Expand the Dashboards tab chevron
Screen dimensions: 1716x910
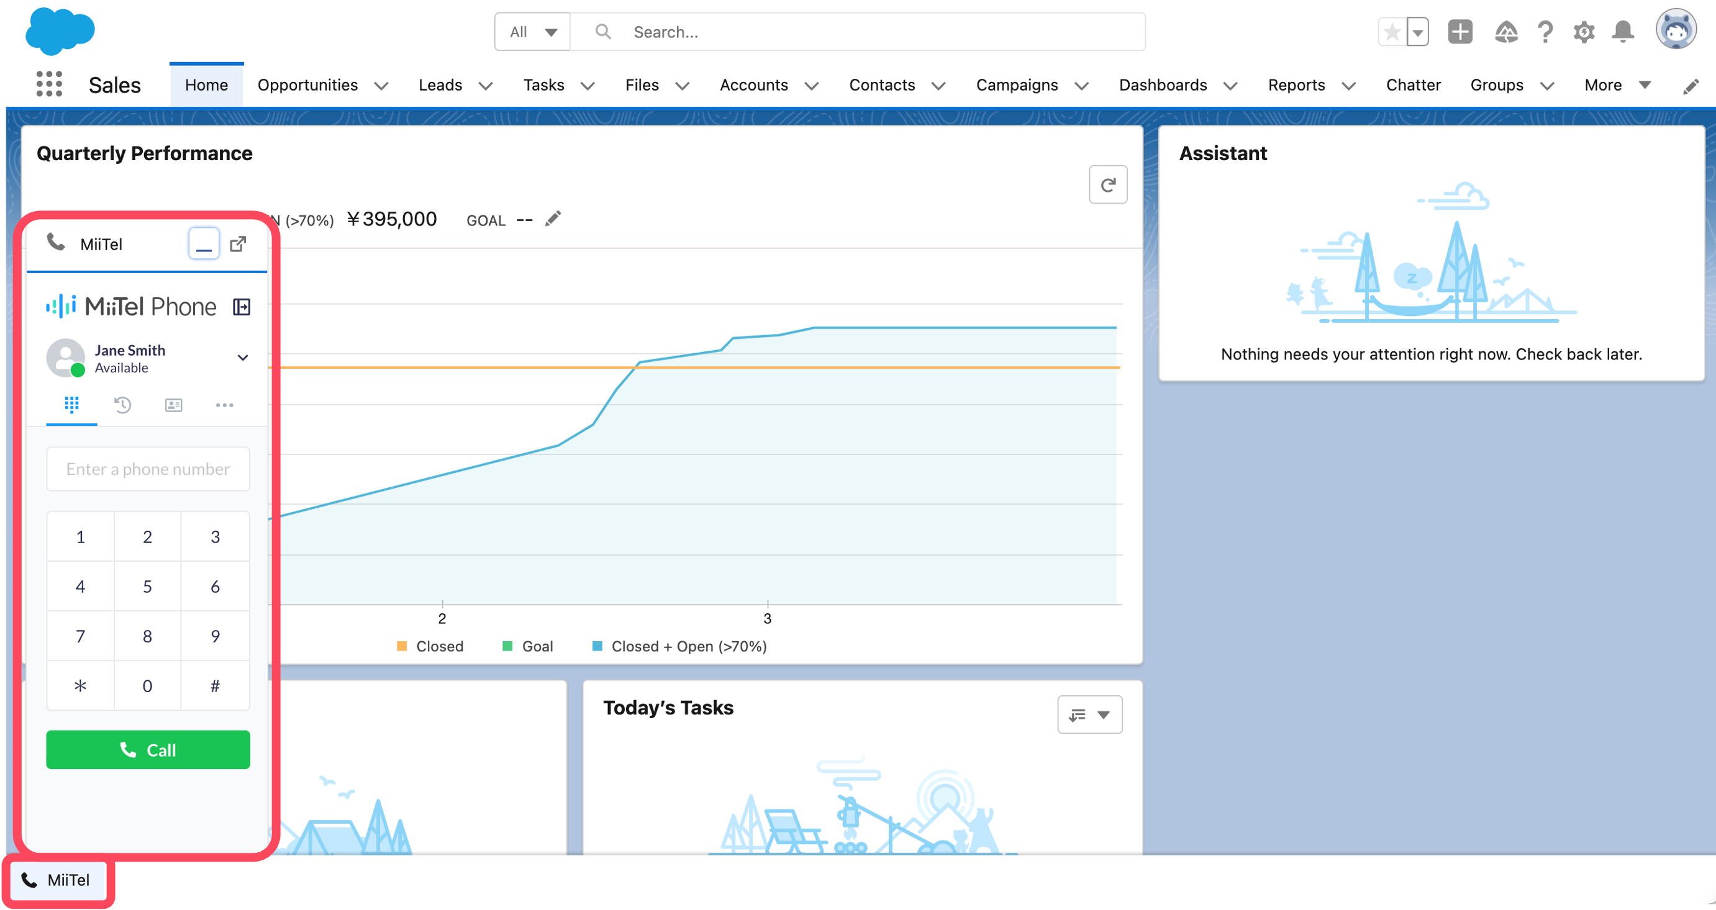tap(1230, 86)
